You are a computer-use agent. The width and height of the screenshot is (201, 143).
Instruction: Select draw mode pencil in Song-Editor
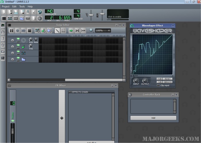(57, 31)
